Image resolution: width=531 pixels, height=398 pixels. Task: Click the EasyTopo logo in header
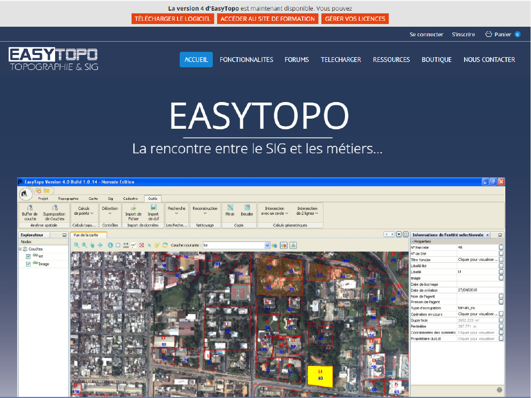(53, 59)
